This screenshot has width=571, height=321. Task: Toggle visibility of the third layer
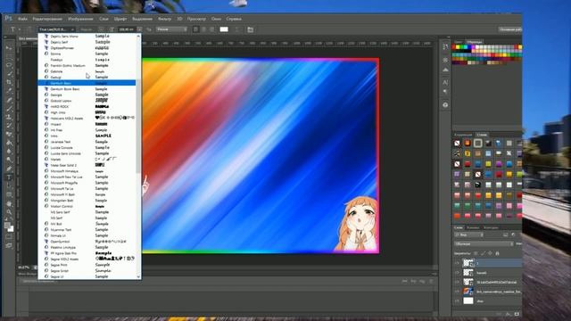[457, 282]
